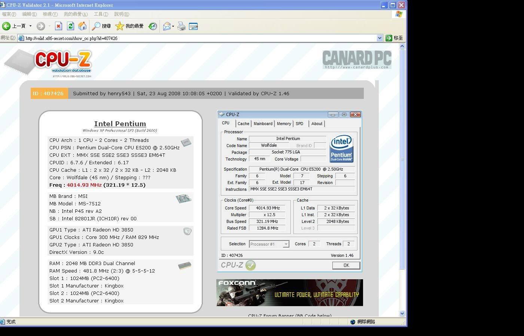This screenshot has height=336, width=524.
Task: Open the 檔案(F) File menu
Action: [9, 14]
